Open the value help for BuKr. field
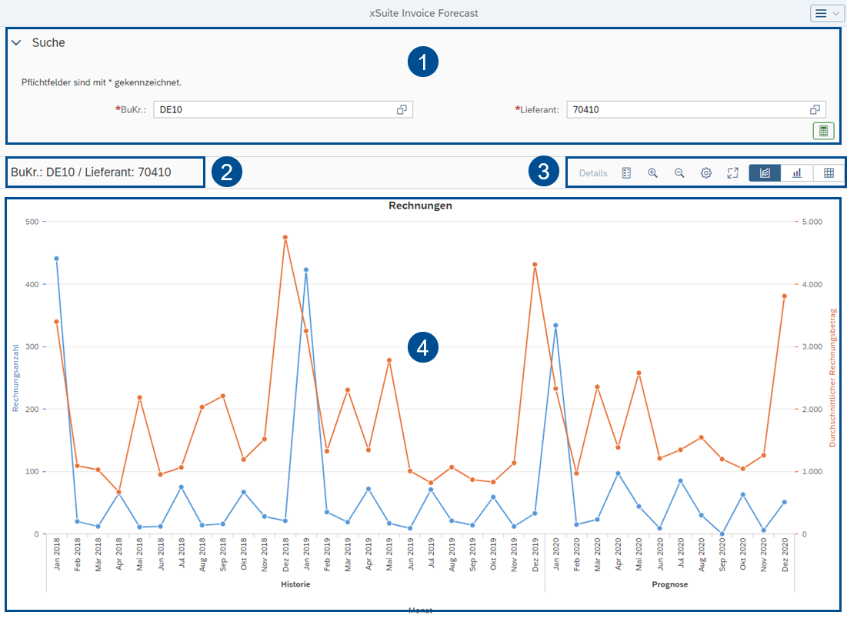 click(x=402, y=109)
